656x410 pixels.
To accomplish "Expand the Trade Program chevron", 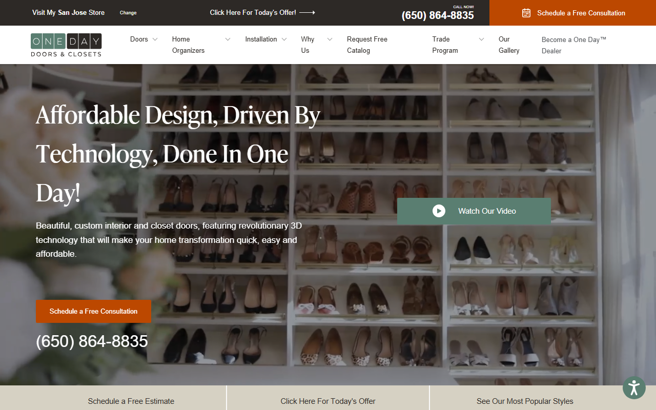I will pyautogui.click(x=481, y=39).
